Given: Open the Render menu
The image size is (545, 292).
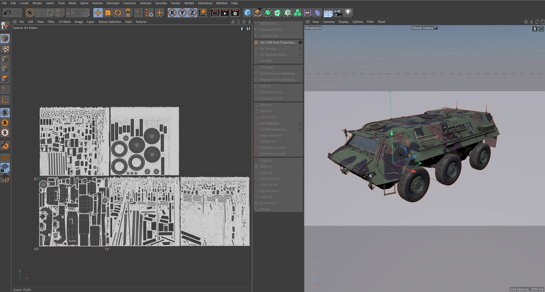Looking at the screenshot, I should point(189,3).
